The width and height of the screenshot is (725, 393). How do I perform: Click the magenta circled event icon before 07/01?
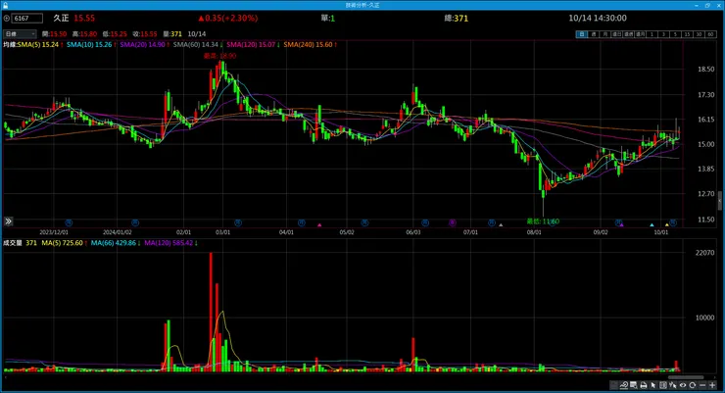click(x=453, y=222)
